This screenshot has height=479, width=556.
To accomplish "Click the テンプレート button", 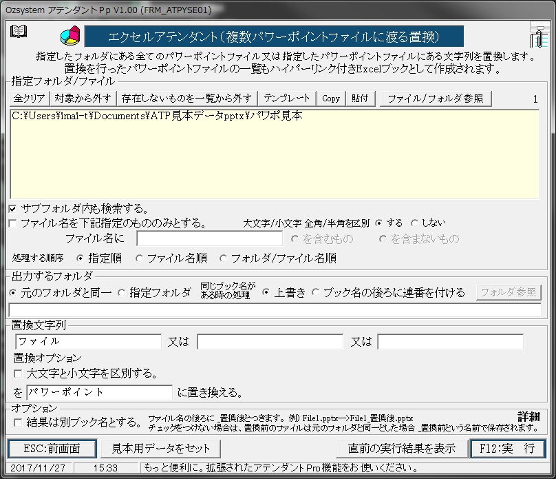I will pos(287,97).
